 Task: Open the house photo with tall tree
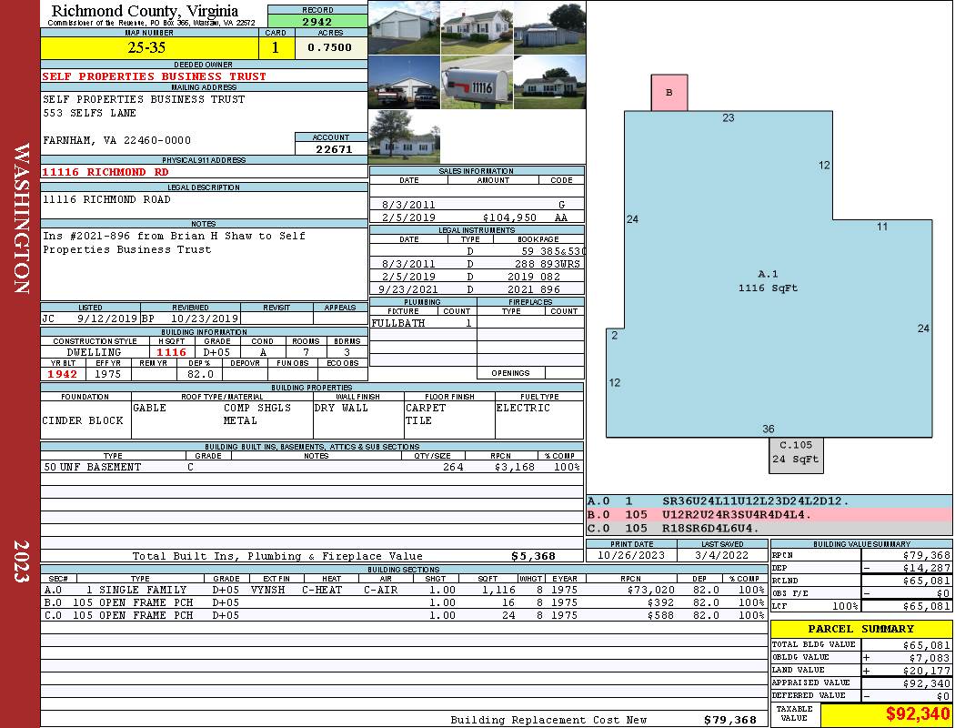(404, 137)
